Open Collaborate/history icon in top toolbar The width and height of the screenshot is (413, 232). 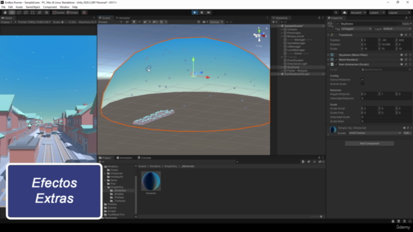336,12
